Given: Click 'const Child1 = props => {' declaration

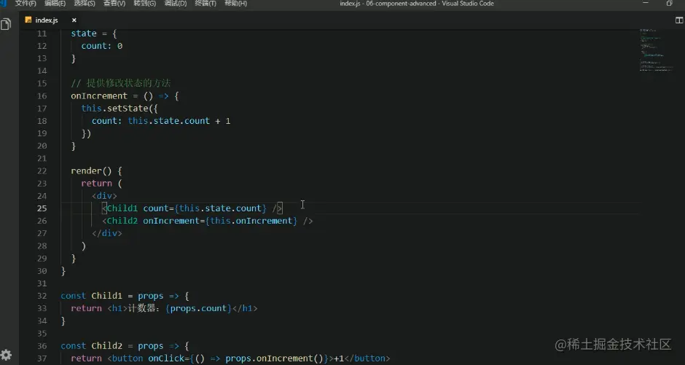Looking at the screenshot, I should click(x=125, y=296).
